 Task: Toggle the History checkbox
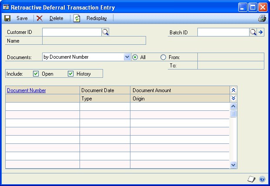(x=70, y=74)
